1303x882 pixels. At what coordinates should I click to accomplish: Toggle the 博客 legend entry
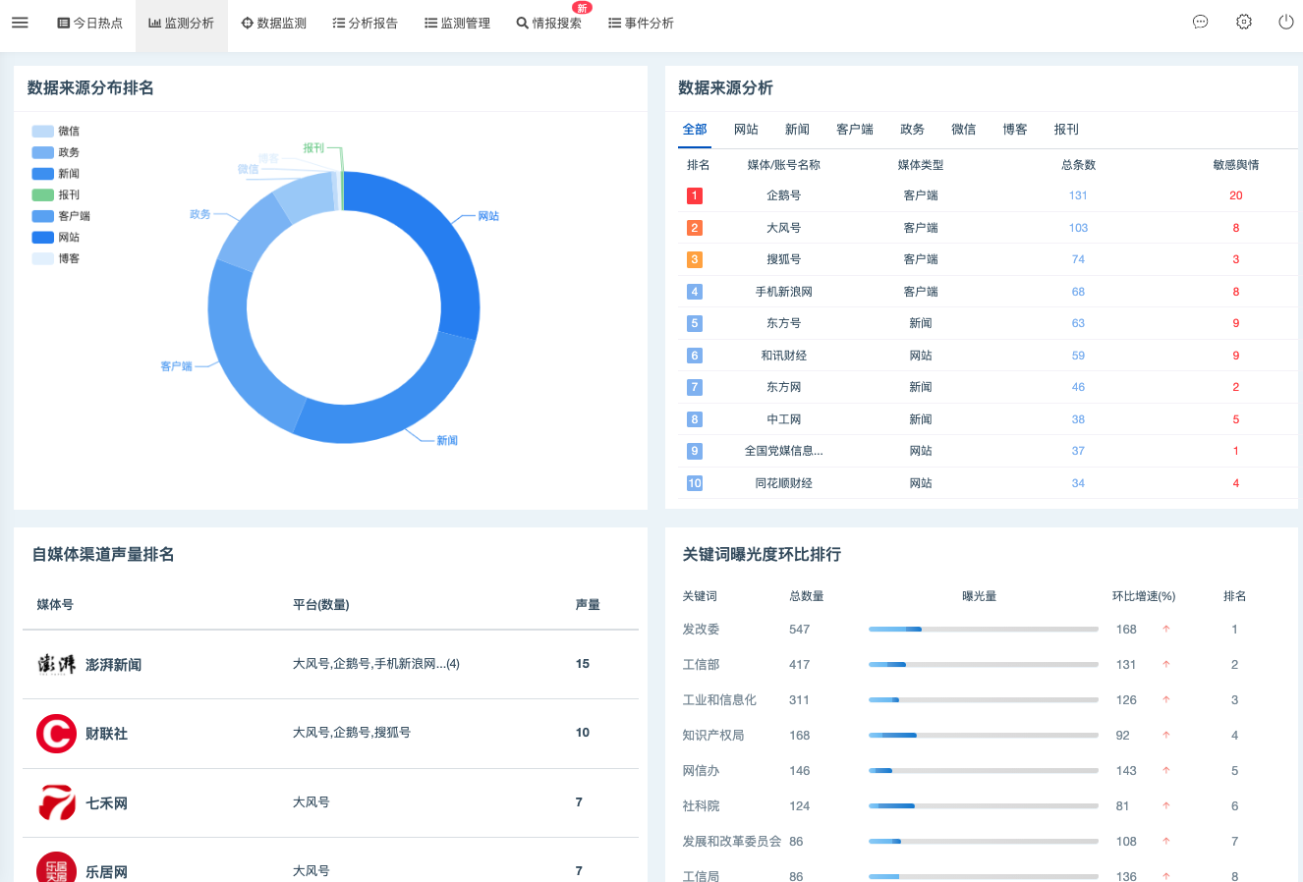(x=56, y=257)
